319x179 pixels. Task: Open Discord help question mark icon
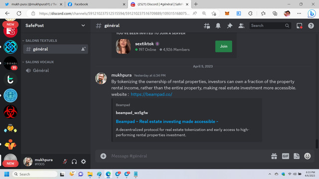311,25
